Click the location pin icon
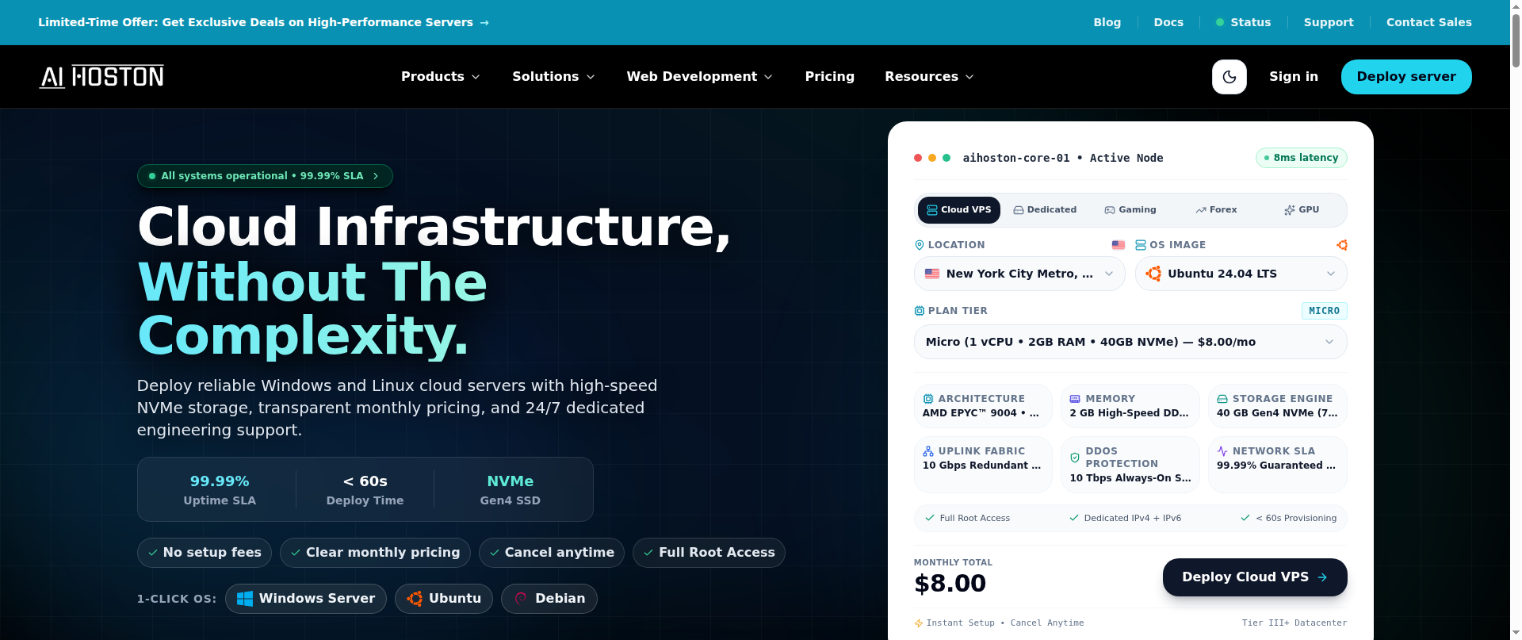The height and width of the screenshot is (640, 1522). 920,245
